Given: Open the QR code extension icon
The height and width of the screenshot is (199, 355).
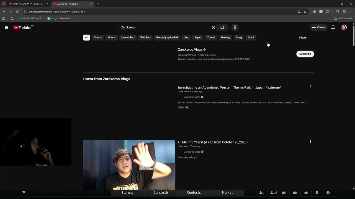Looking at the screenshot, I should coord(321,12).
